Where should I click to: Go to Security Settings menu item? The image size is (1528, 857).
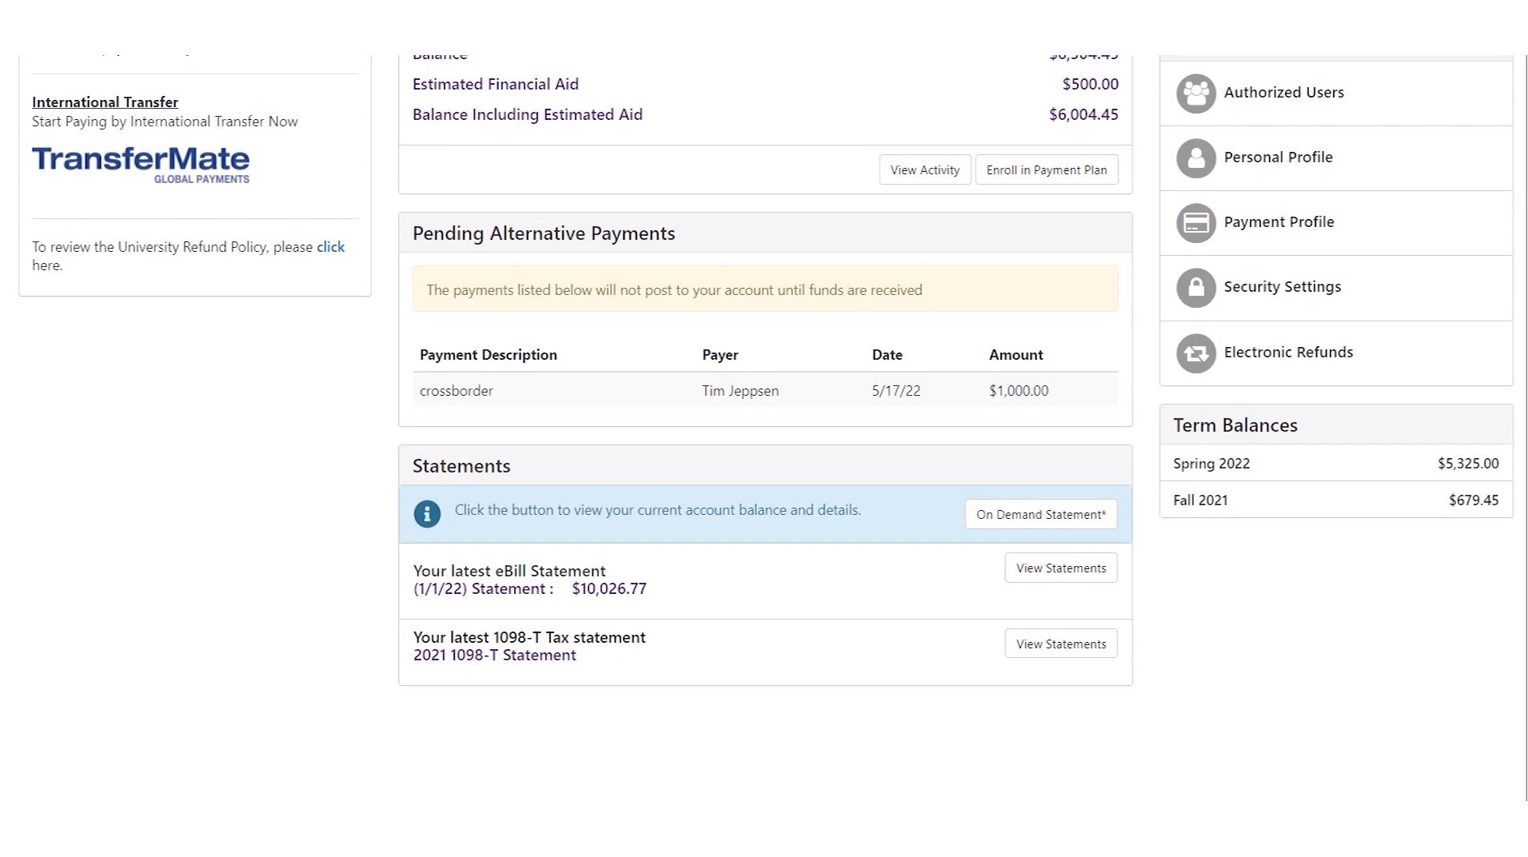(1282, 287)
